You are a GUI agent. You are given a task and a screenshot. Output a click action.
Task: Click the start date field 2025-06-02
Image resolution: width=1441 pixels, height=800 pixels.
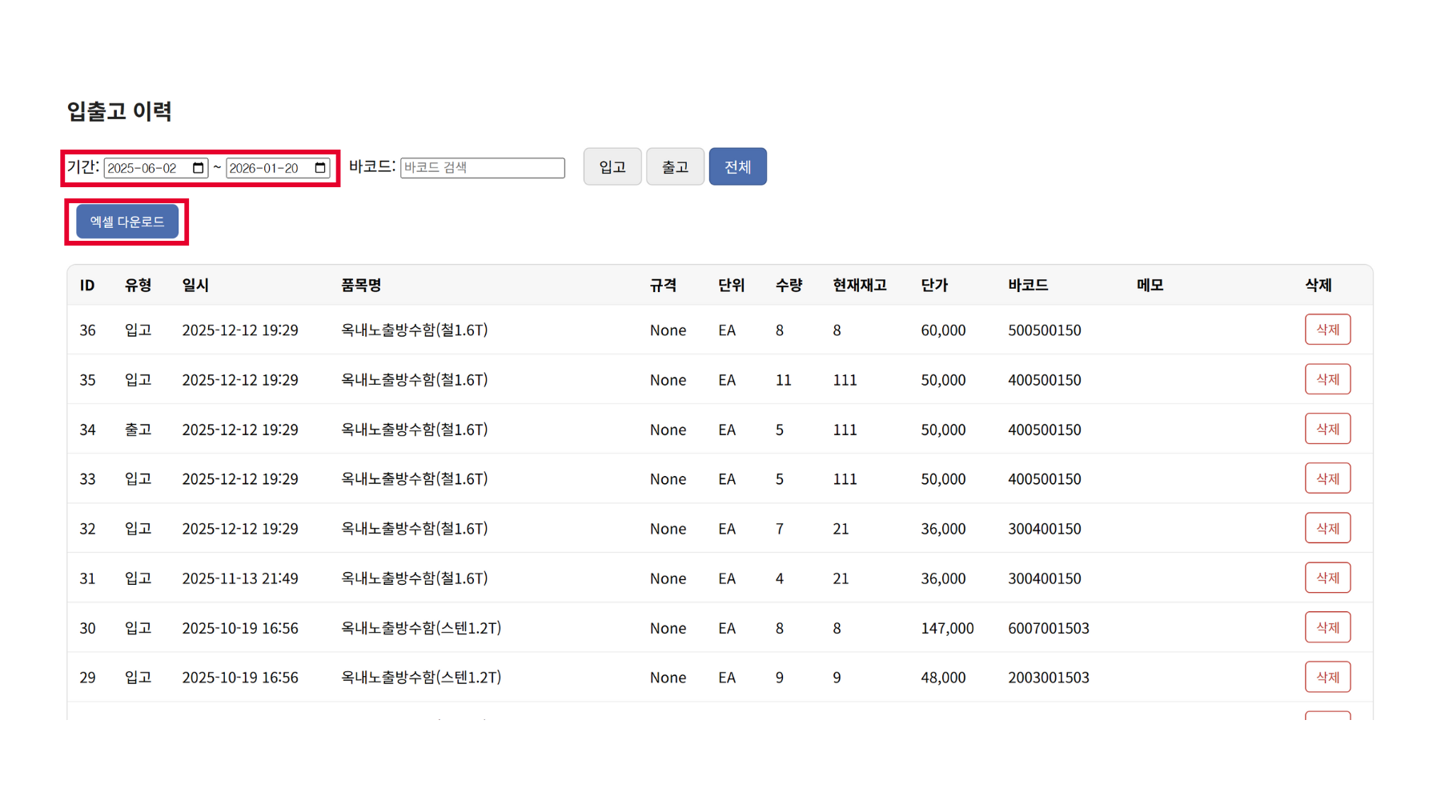point(144,168)
